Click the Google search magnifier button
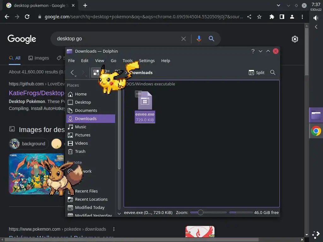Screen dimensions: 323x242 pos(211,39)
